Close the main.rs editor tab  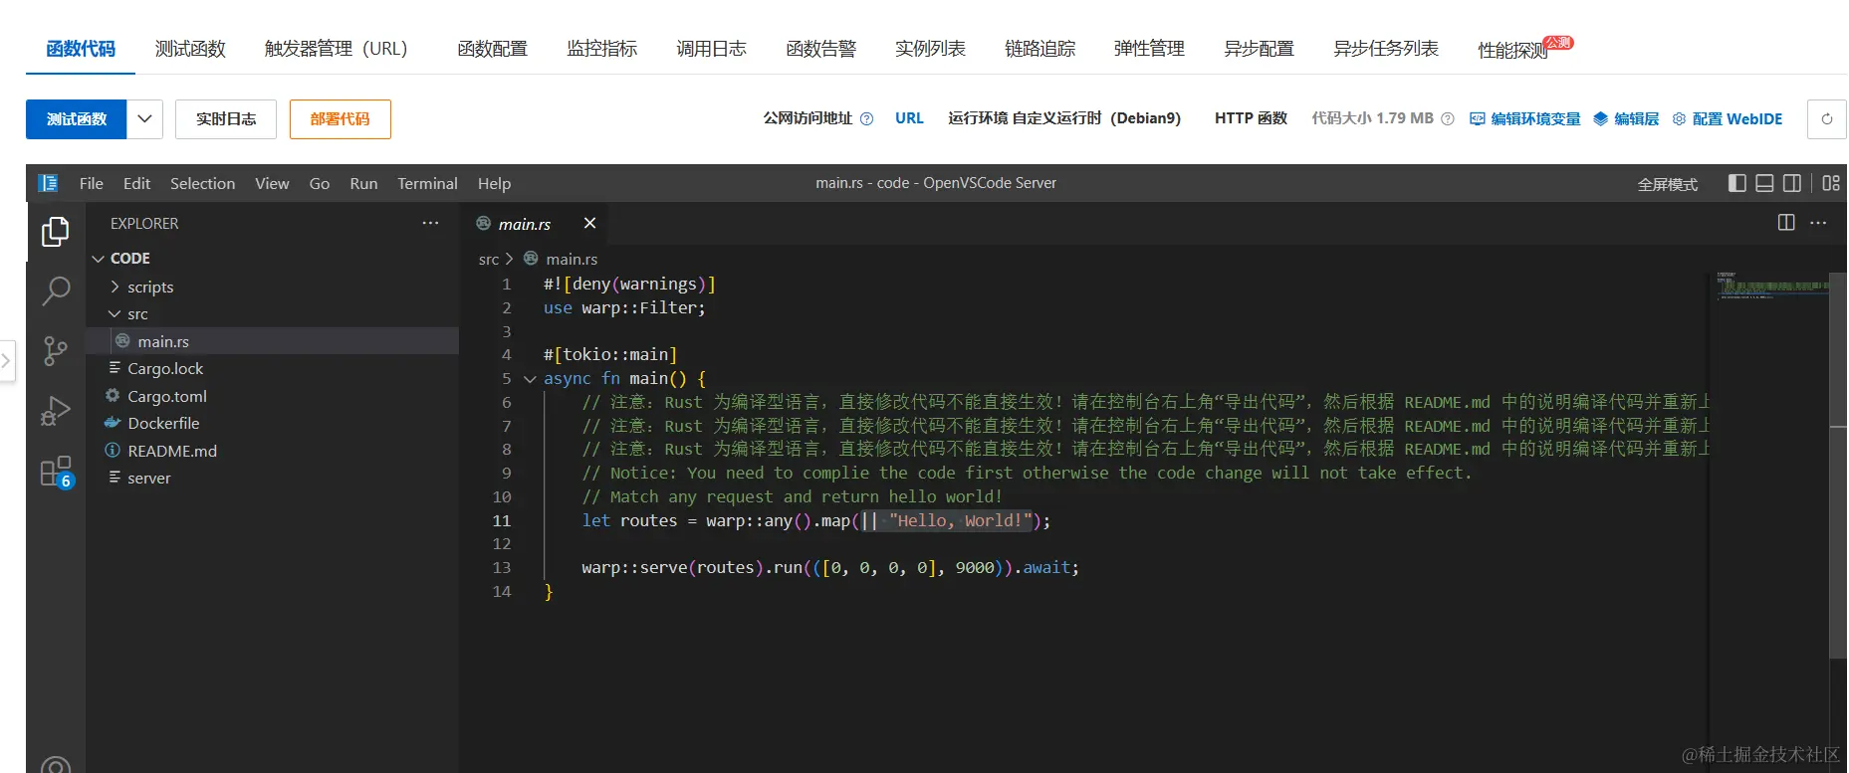pyautogui.click(x=589, y=223)
